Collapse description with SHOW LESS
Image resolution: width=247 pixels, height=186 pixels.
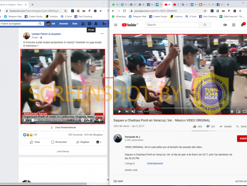[x=131, y=170]
